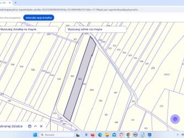
Task: Click the purple circular floating button
Action: pos(175,119)
